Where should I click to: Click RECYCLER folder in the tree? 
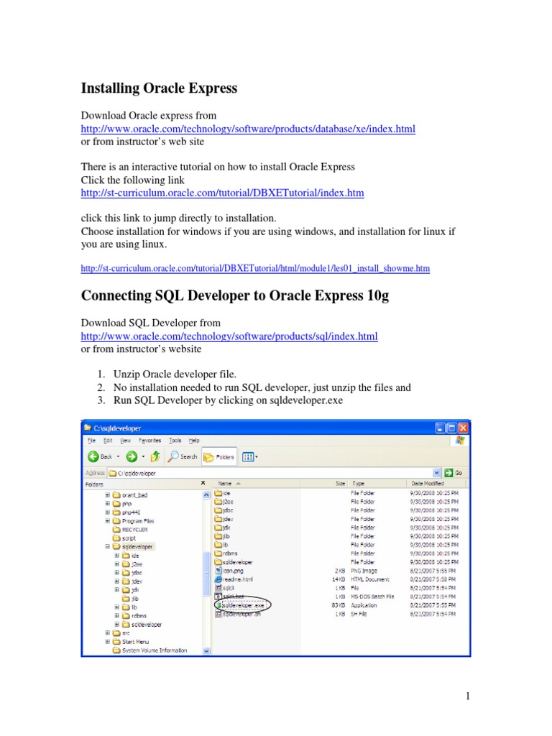pyautogui.click(x=130, y=530)
